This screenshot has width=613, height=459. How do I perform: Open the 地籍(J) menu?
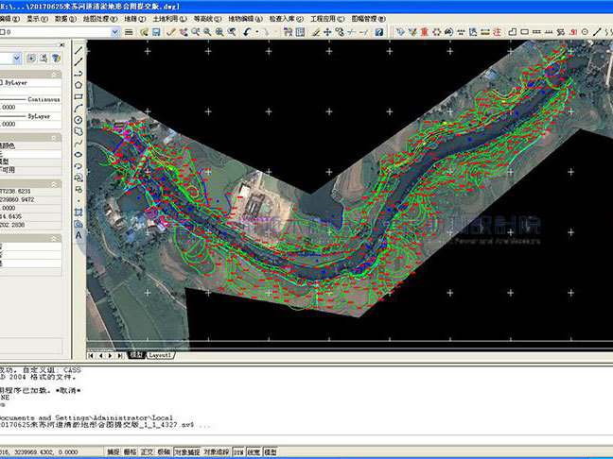[x=135, y=18]
